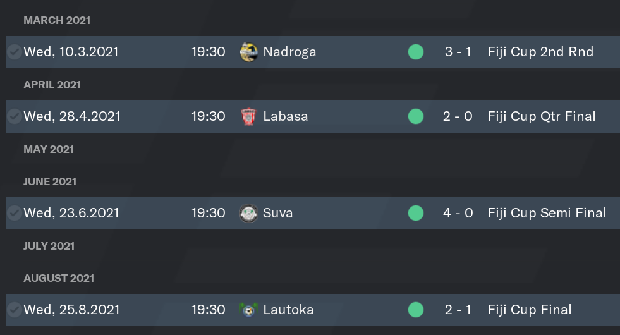
Task: Open the 4 - 0 semi final result
Action: 458,213
